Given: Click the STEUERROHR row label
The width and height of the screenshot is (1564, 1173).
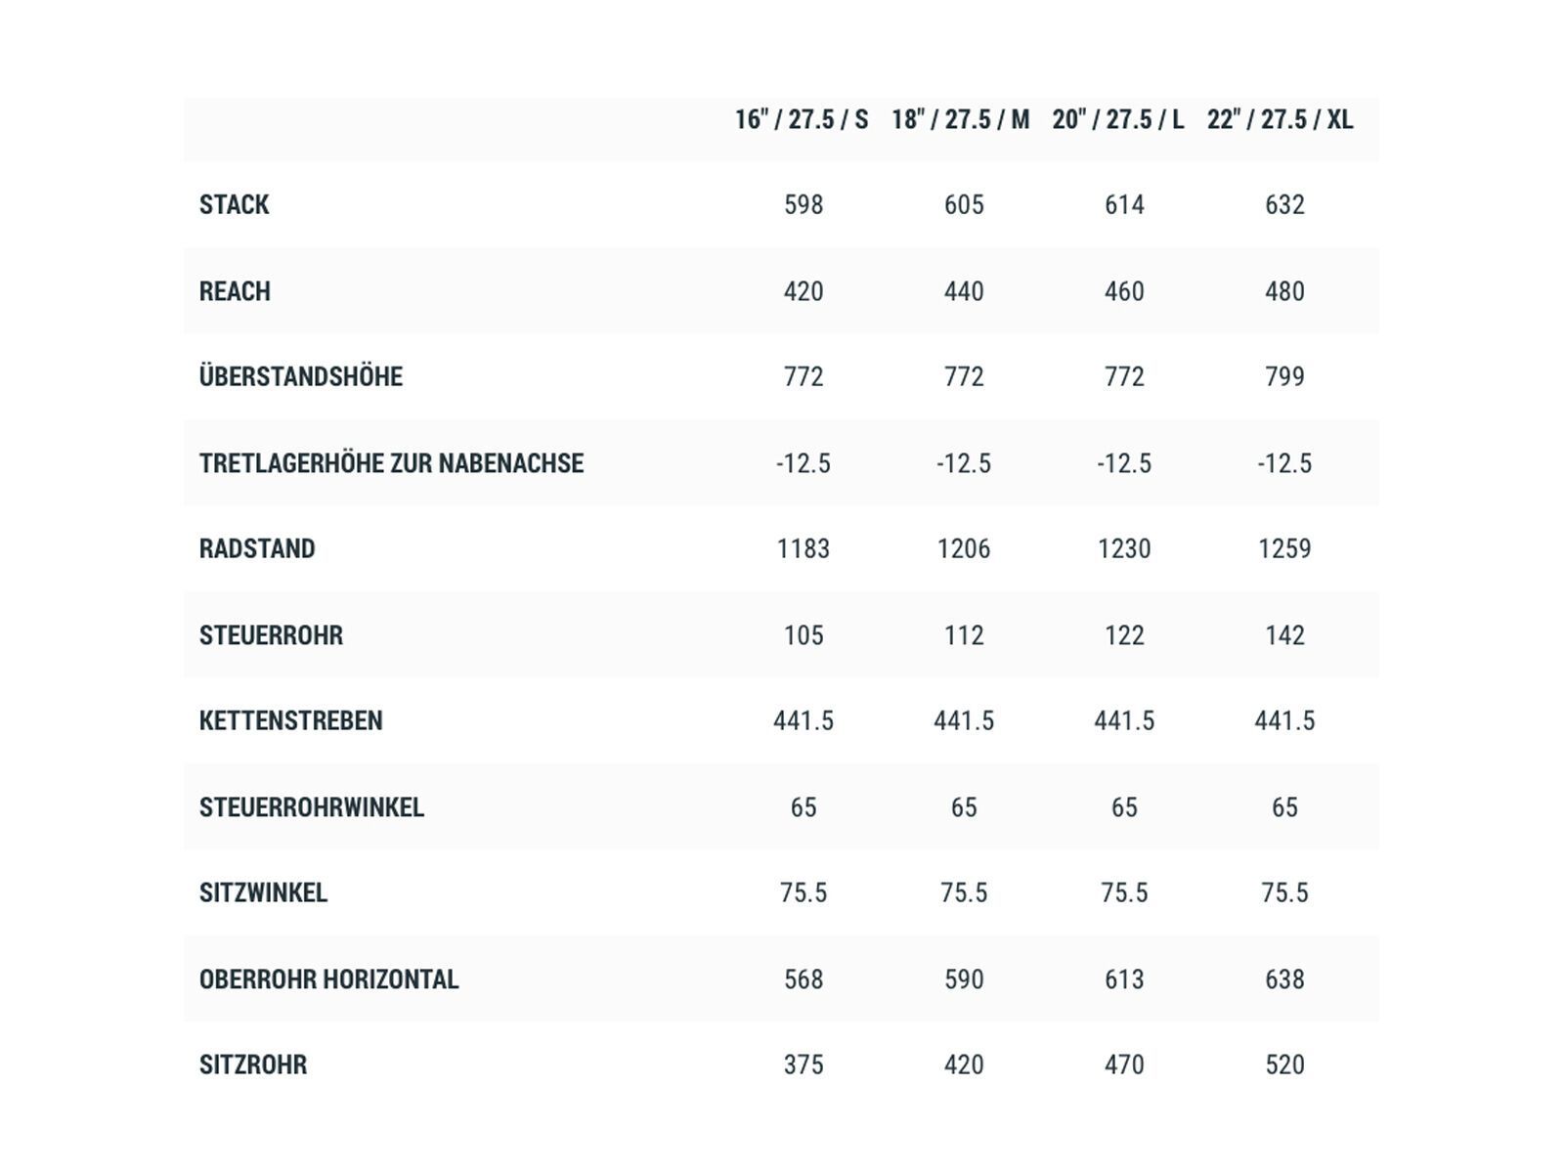Looking at the screenshot, I should point(272,635).
